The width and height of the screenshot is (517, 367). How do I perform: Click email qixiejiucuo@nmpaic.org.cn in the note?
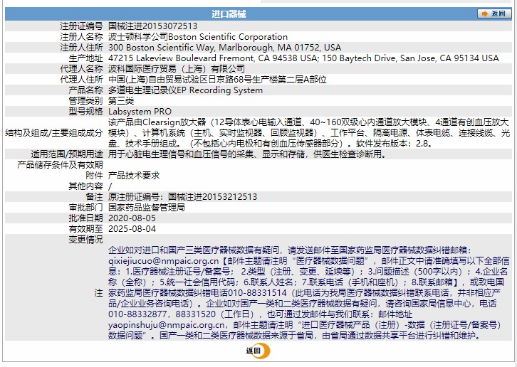[163, 261]
